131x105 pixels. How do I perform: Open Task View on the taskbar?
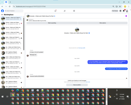[7, 97]
